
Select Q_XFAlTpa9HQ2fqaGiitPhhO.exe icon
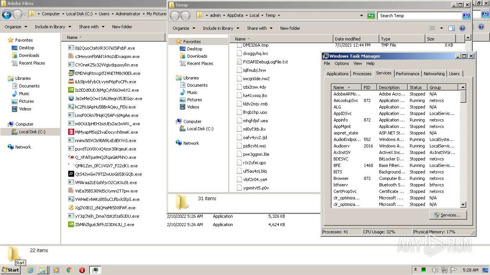coord(71,157)
